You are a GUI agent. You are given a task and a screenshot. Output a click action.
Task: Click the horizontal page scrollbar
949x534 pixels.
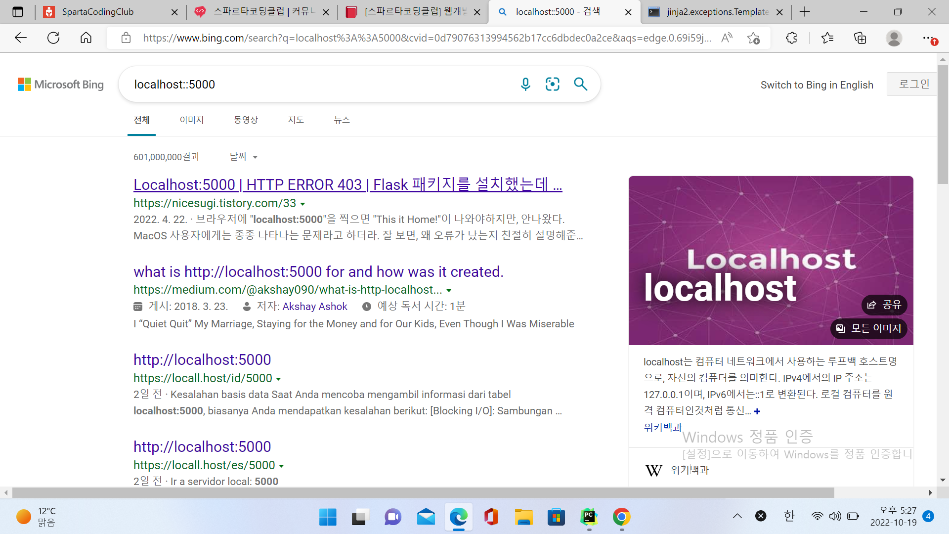(423, 492)
